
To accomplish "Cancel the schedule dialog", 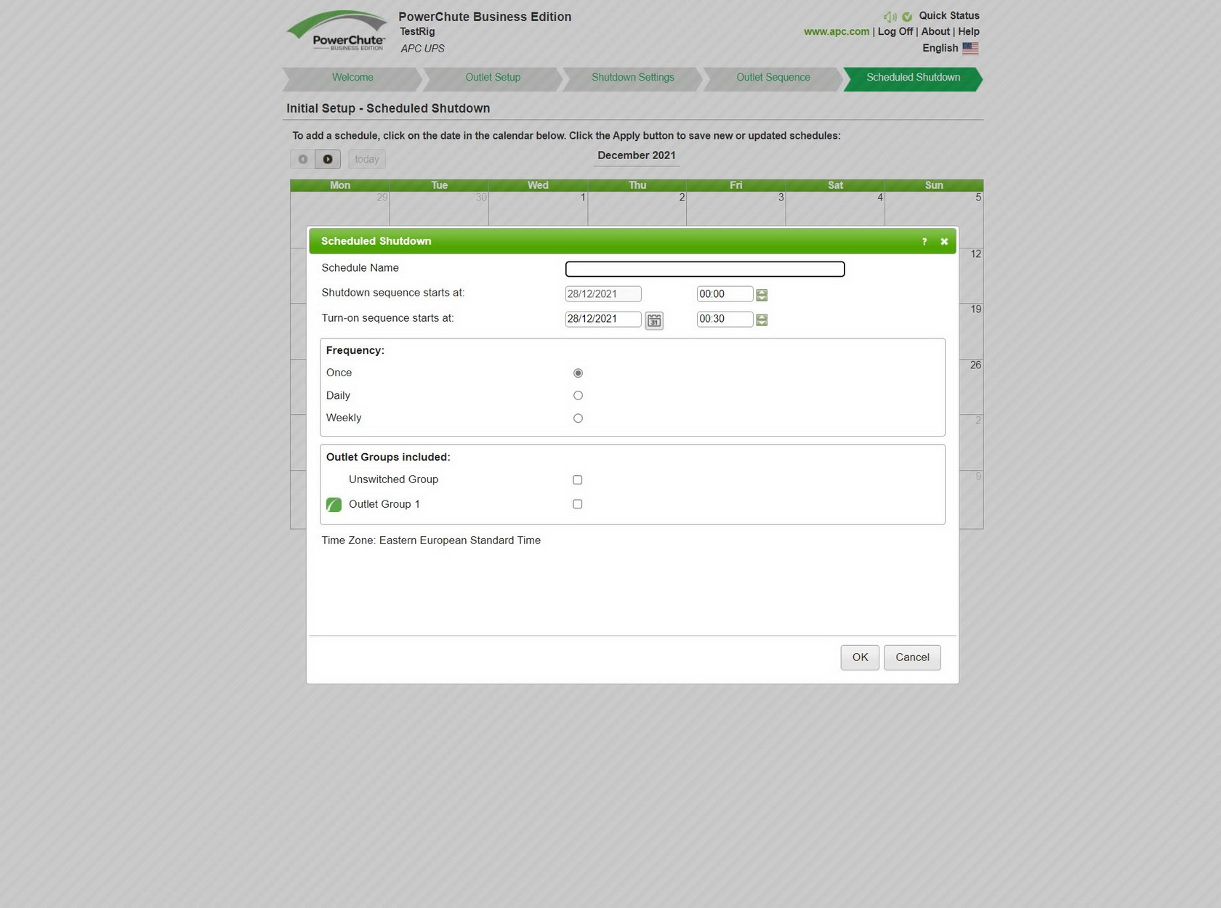I will coord(912,657).
